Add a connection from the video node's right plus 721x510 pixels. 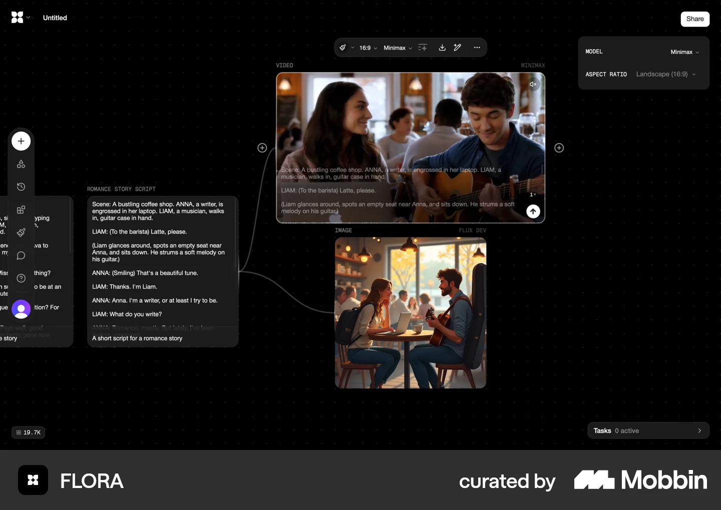click(559, 148)
